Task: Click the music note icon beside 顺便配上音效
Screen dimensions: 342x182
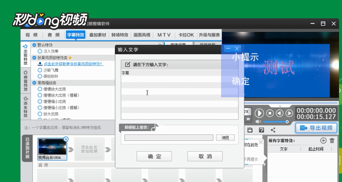Action: coord(155,127)
